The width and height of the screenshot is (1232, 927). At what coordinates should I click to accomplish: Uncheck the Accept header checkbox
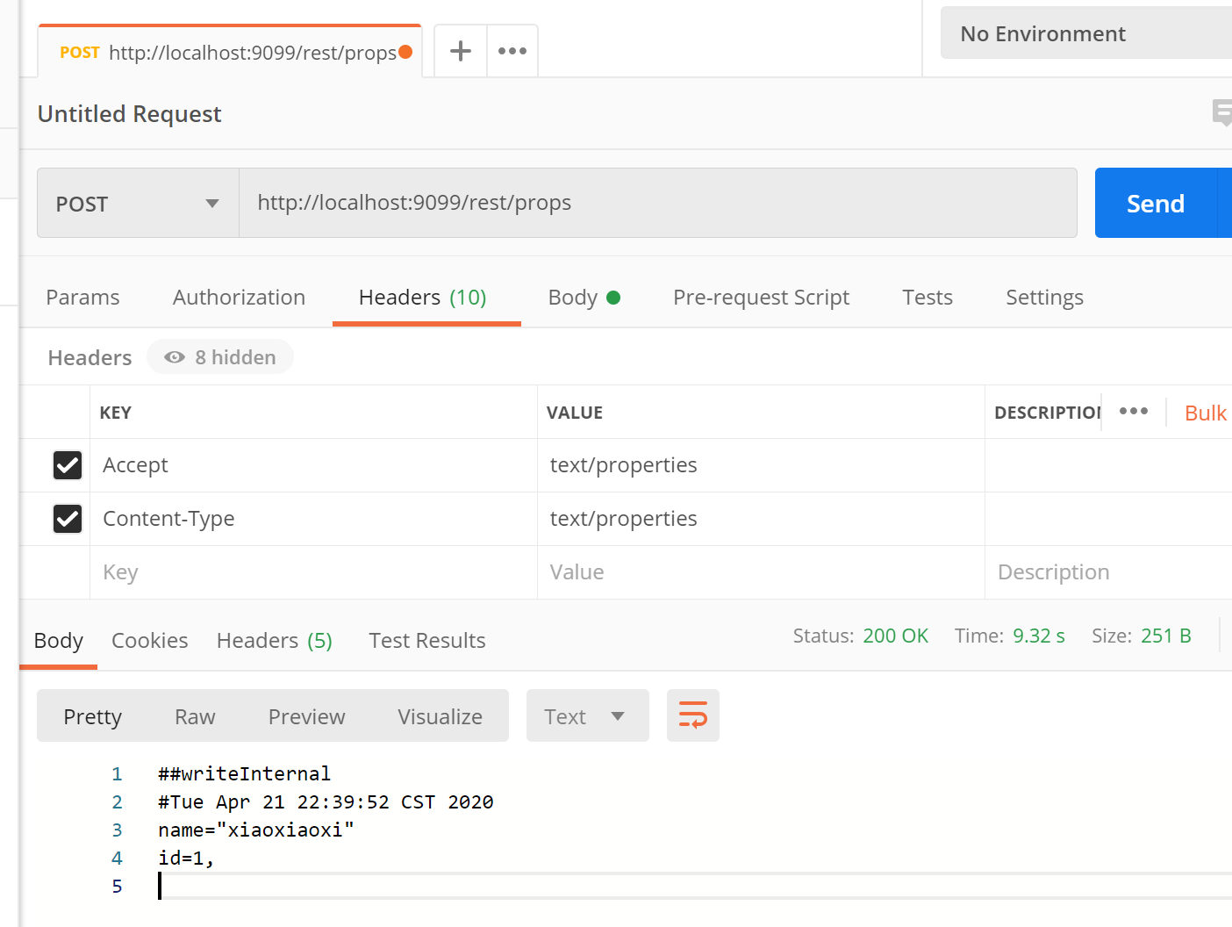pos(68,465)
